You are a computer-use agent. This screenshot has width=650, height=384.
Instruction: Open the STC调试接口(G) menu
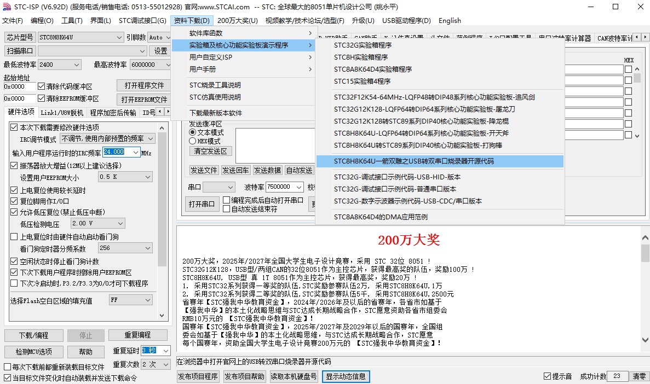(x=142, y=21)
